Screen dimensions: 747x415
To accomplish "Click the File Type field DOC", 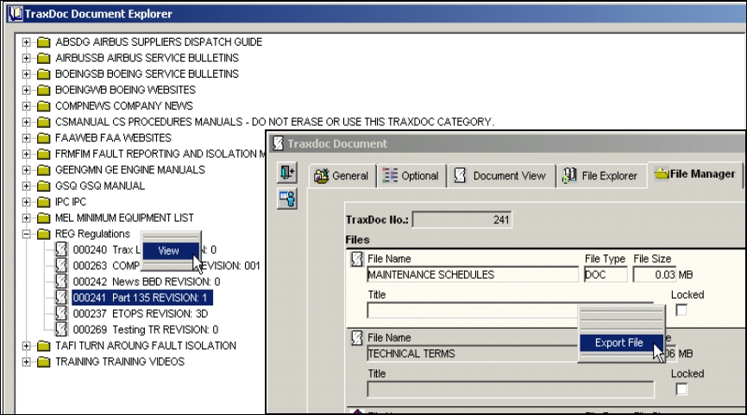I will (606, 274).
